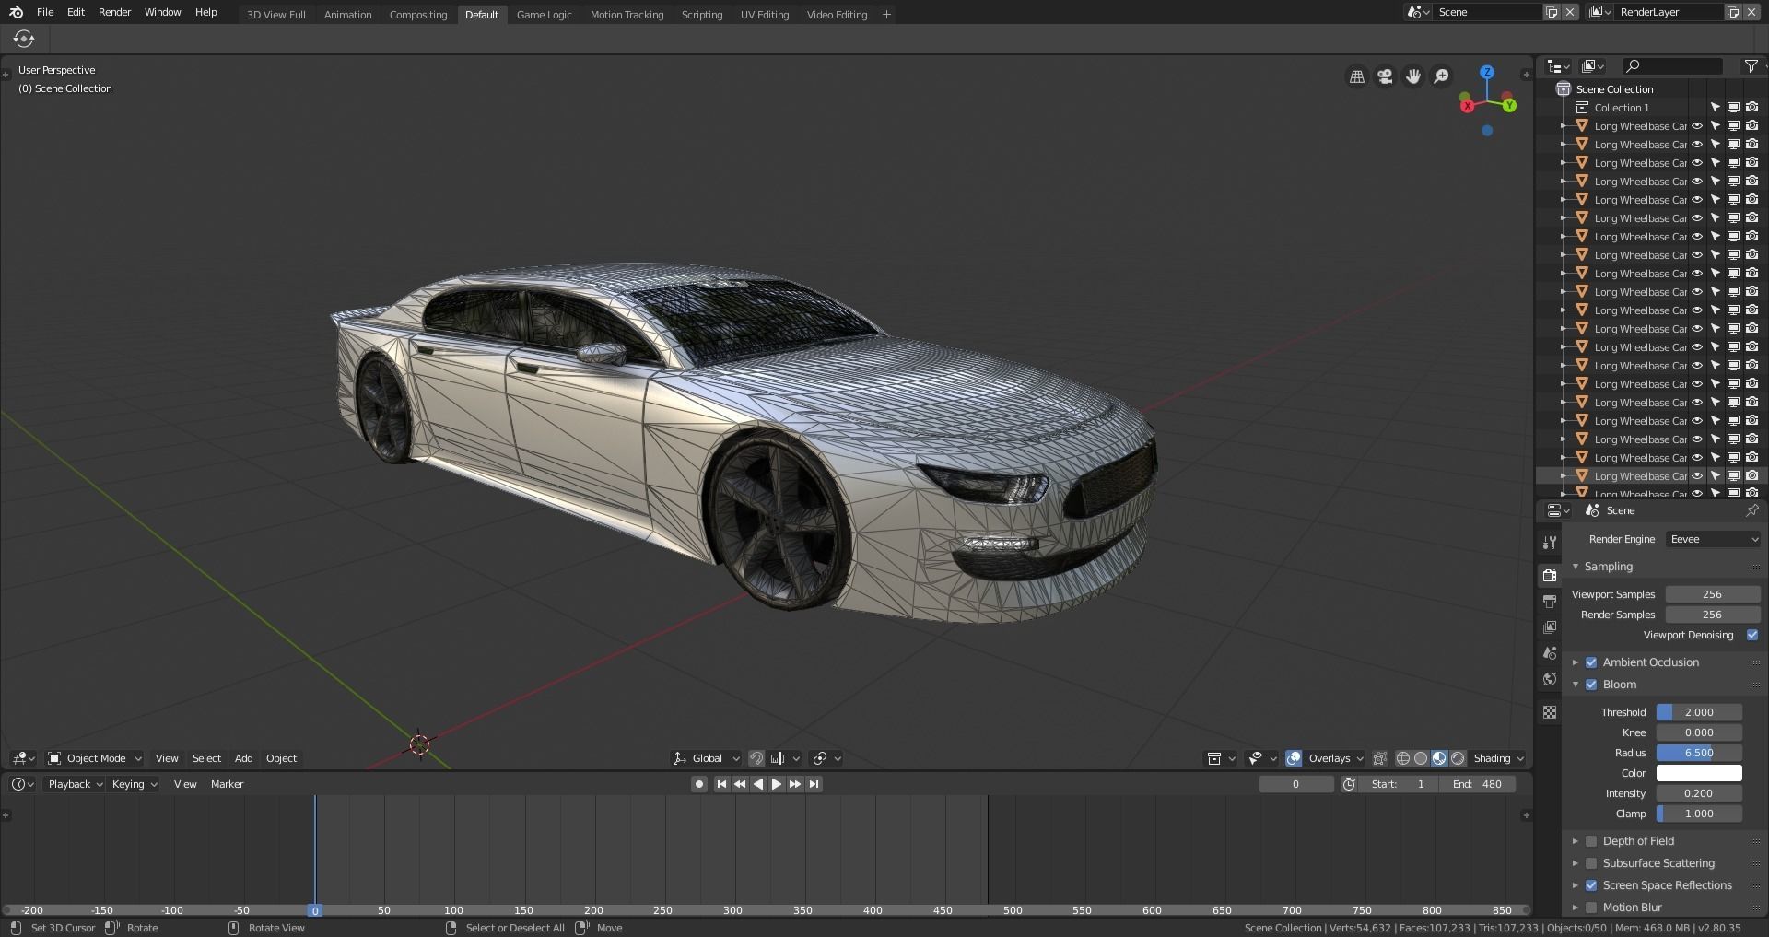This screenshot has width=1769, height=937.
Task: Enable Depth of Field checkbox
Action: [1591, 841]
